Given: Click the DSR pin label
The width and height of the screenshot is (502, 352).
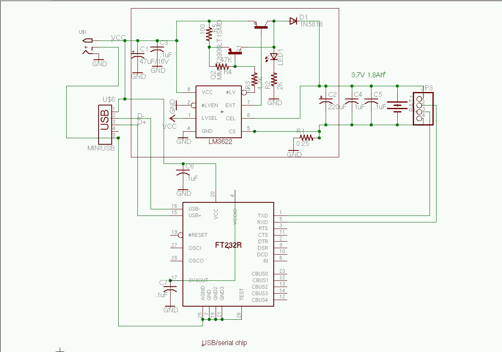Looking at the screenshot, I should click(263, 248).
